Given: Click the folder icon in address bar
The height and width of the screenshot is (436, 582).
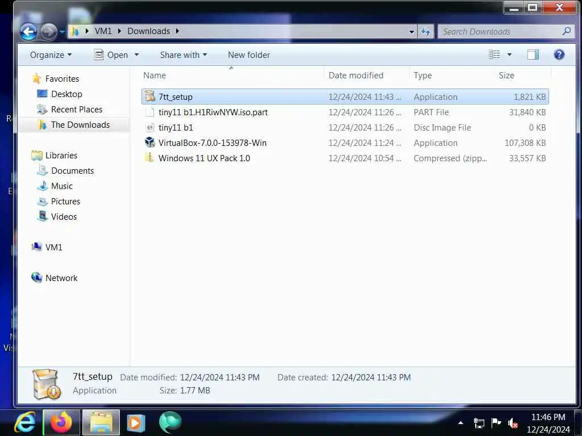Looking at the screenshot, I should point(76,32).
